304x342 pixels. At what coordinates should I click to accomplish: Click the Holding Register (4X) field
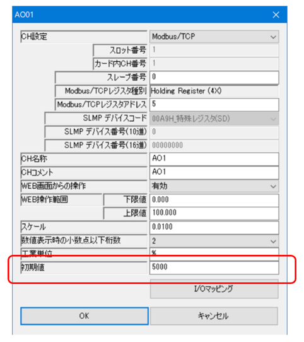tap(214, 91)
